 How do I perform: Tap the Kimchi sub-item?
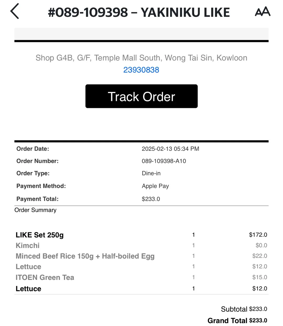pyautogui.click(x=28, y=246)
